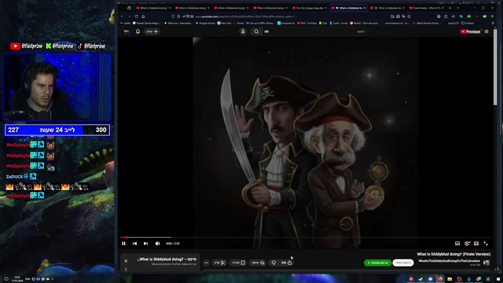This screenshot has width=503, height=283.
Task: Save the video to a playlist
Action: 239,263
